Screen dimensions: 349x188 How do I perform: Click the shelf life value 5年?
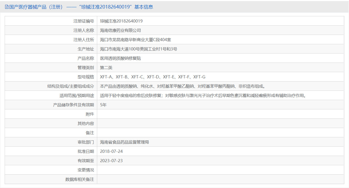click(x=103, y=105)
